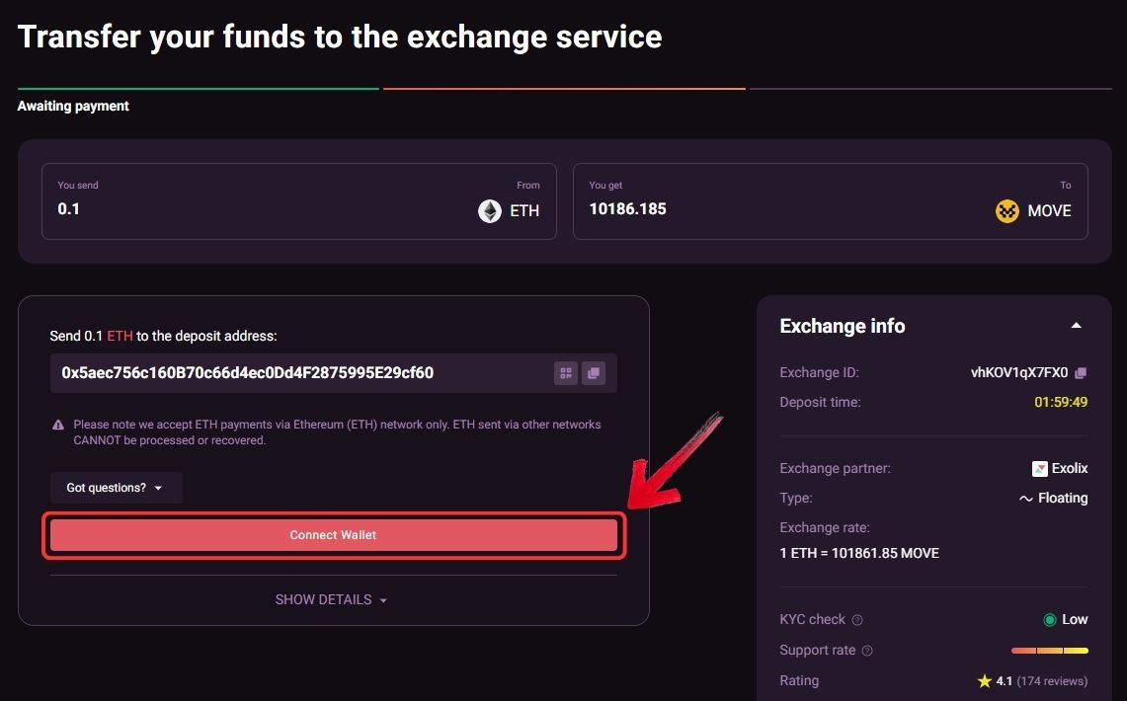1127x701 pixels.
Task: Click the rating star icon
Action: [x=984, y=681]
